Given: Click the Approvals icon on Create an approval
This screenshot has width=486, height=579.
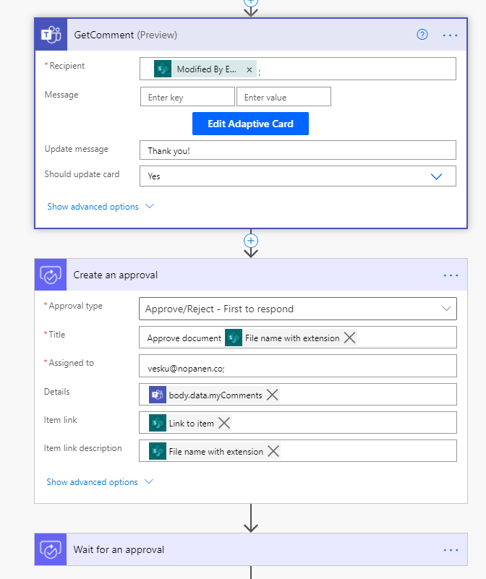Looking at the screenshot, I should tap(51, 275).
